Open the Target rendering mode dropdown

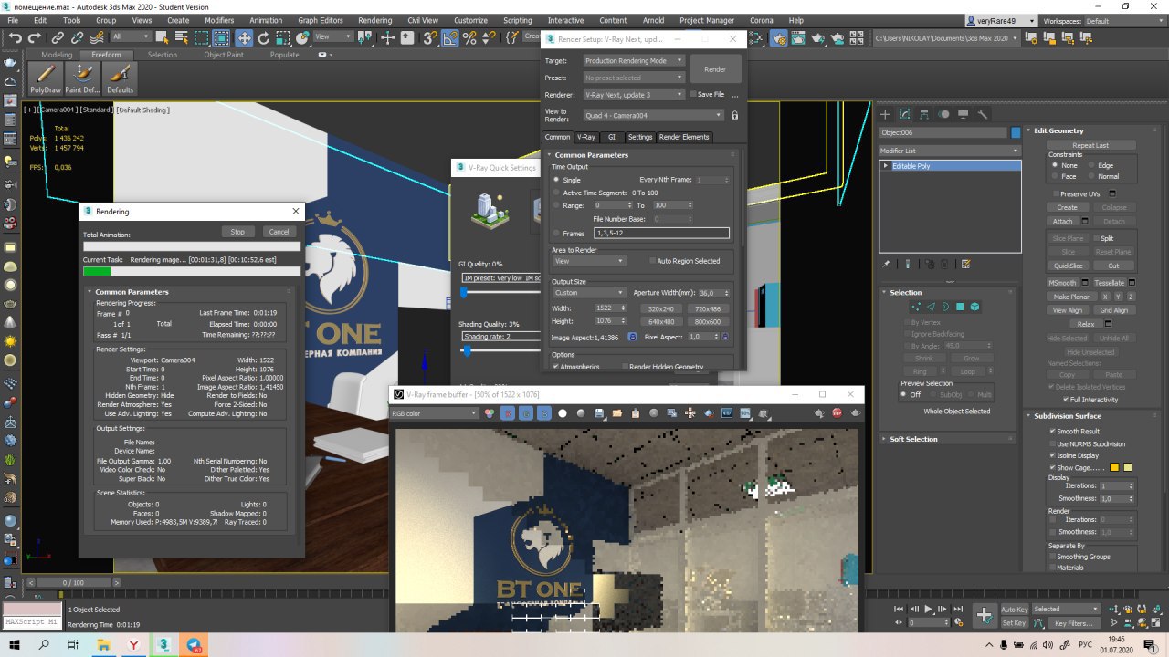634,60
